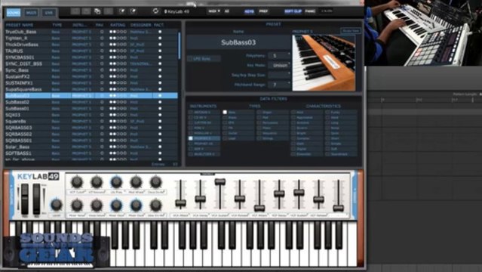
Task: Uncheck the PROPHET 5 instrument filter
Action: [191, 138]
